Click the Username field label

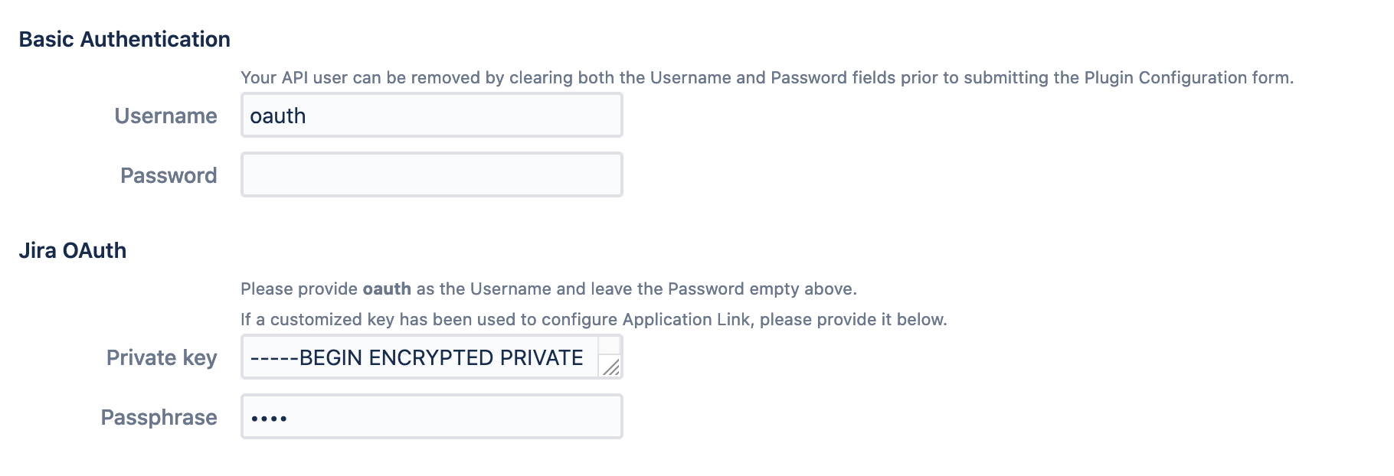click(165, 116)
